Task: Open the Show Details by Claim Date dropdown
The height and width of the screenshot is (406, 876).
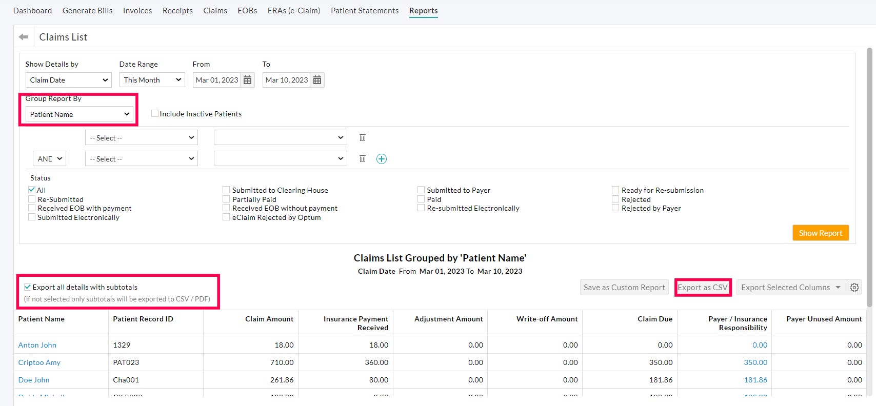Action: coord(69,80)
